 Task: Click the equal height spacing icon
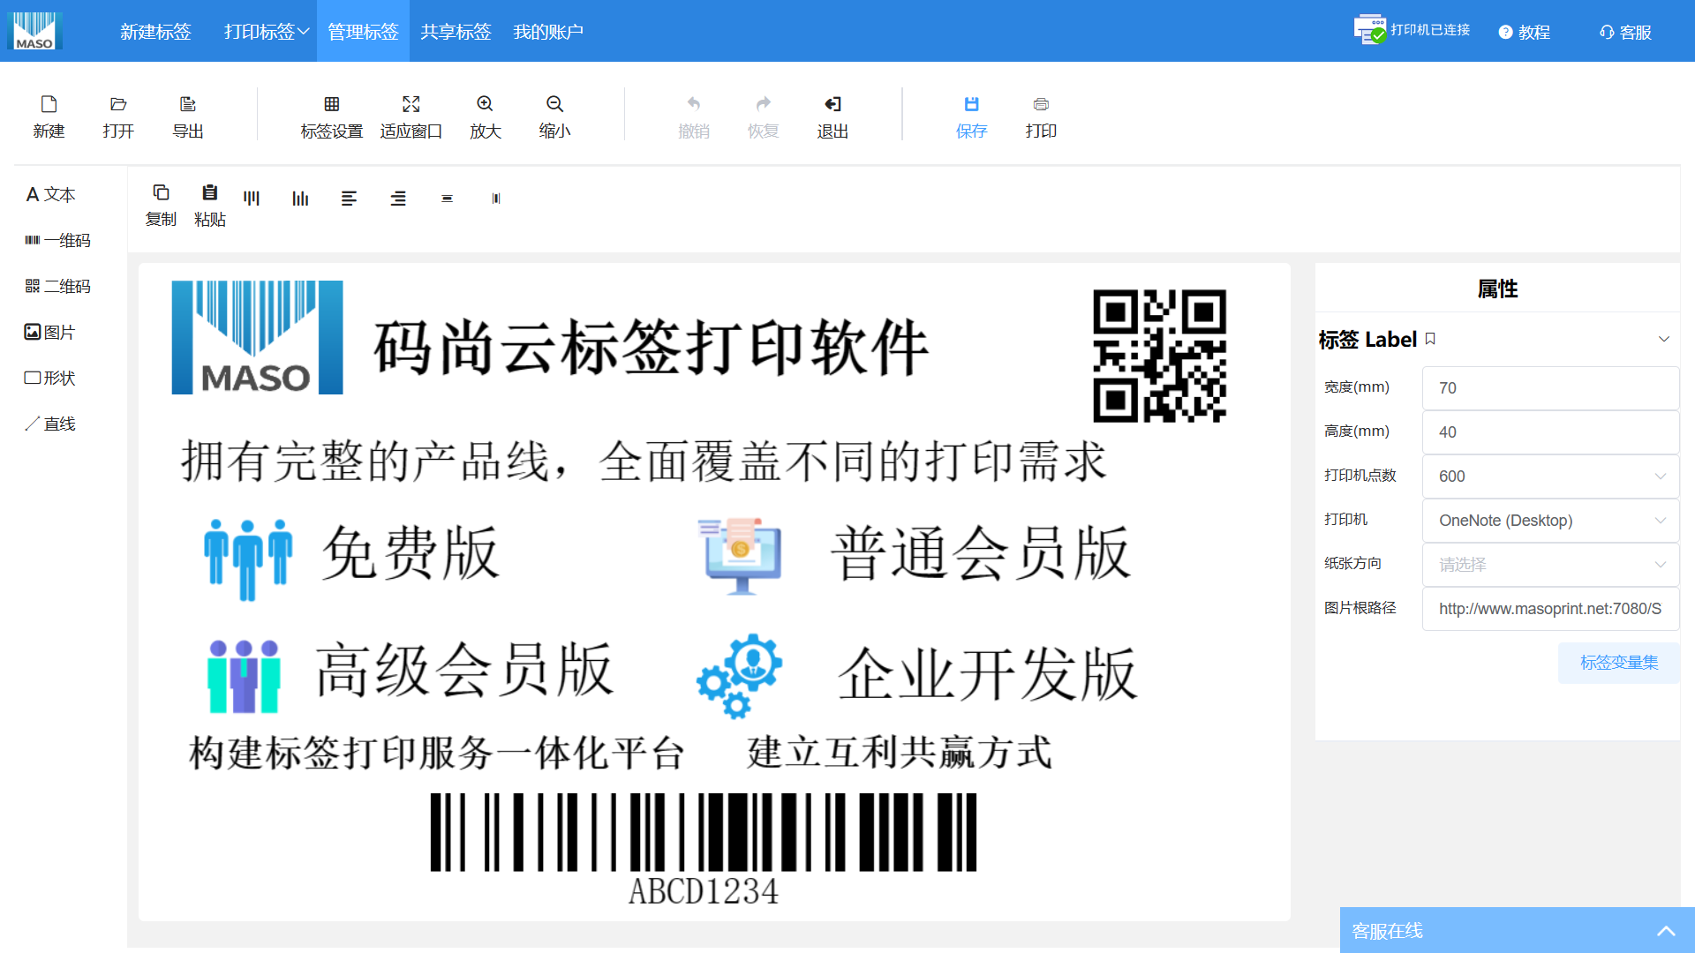click(447, 199)
